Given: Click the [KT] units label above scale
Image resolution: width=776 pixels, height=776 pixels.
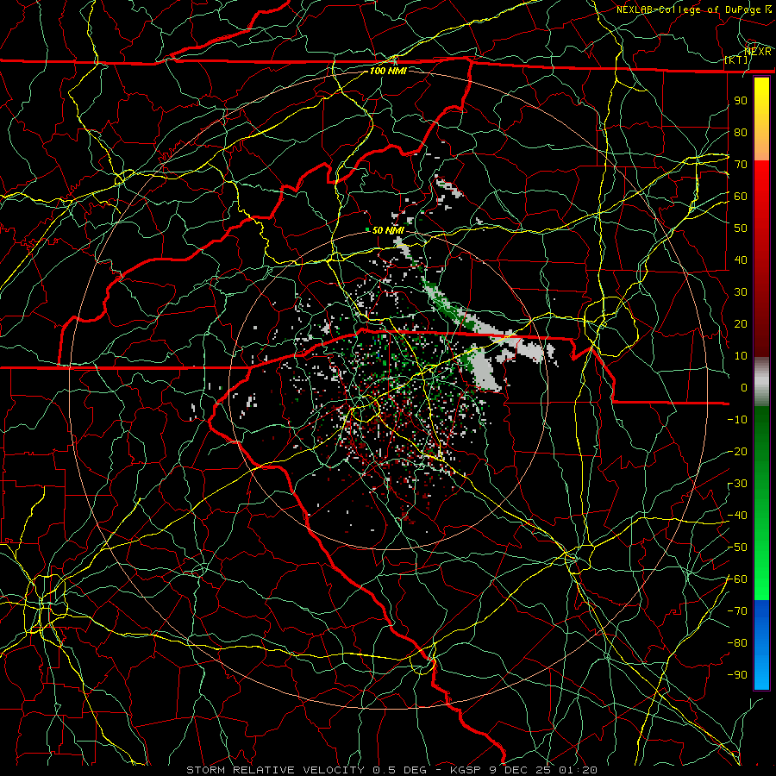Looking at the screenshot, I should pyautogui.click(x=736, y=59).
